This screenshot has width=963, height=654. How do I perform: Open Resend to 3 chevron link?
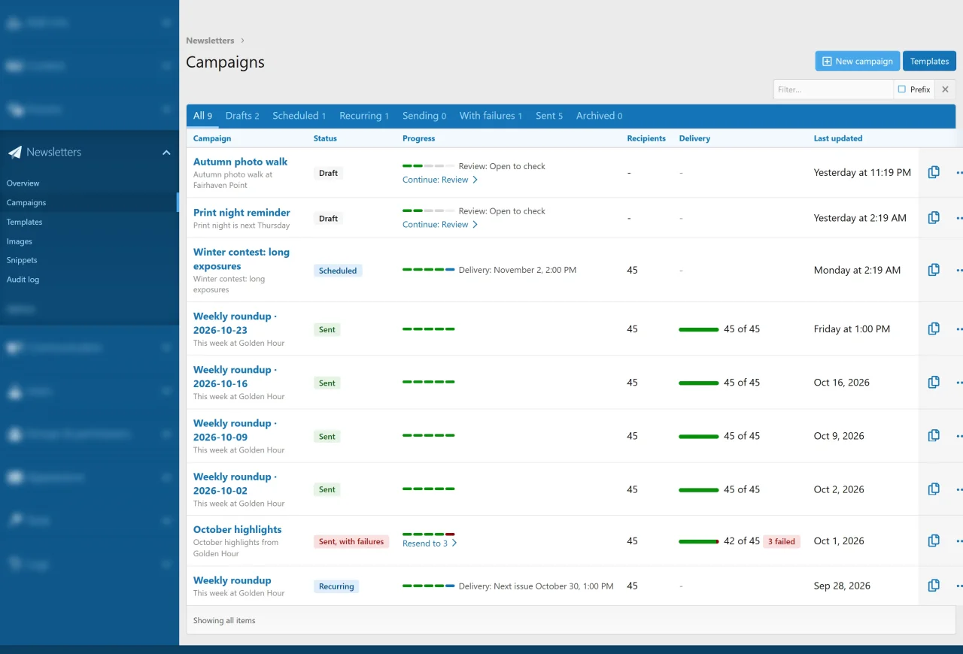[x=430, y=543]
